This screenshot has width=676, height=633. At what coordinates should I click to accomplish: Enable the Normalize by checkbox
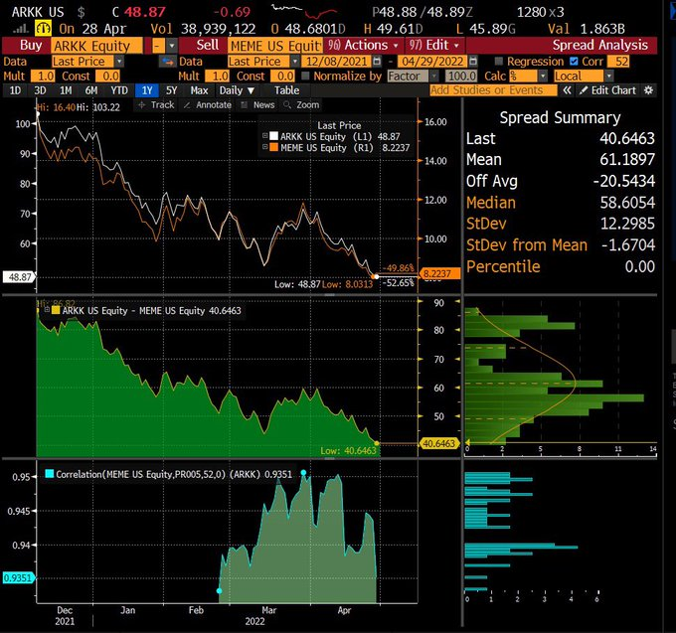[305, 76]
